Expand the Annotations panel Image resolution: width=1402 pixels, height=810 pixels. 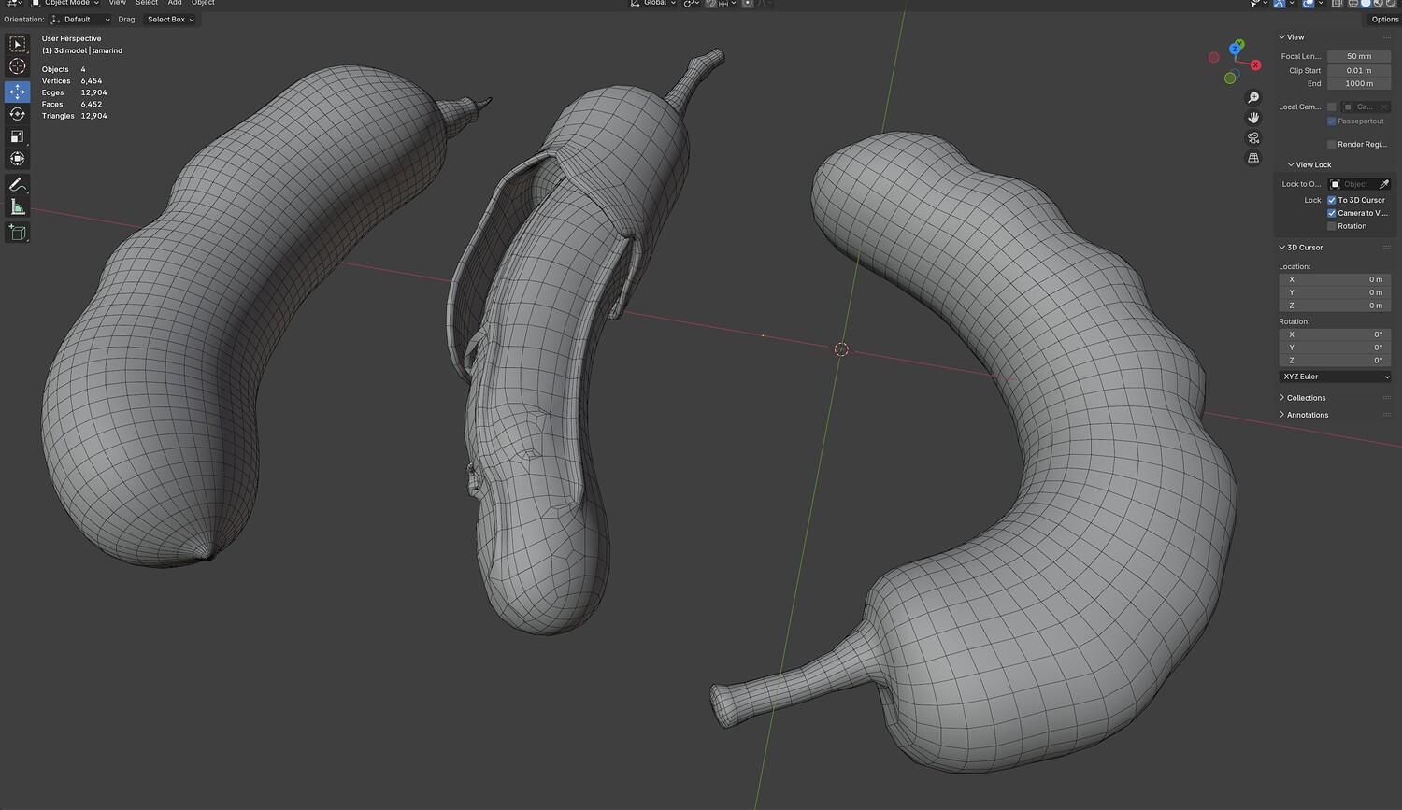tap(1303, 415)
